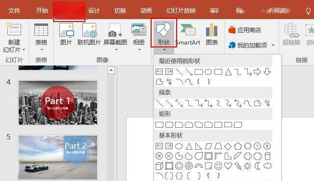Insert the cube shape
The image size is (314, 181).
point(159,166)
